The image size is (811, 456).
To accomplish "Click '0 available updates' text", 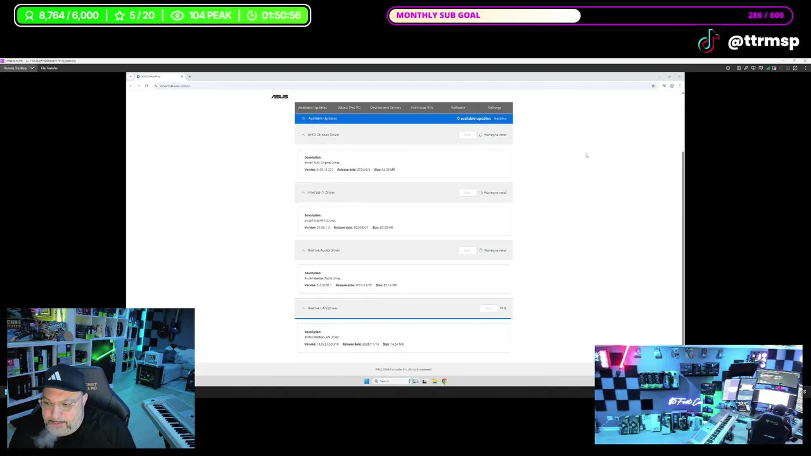I will 474,118.
